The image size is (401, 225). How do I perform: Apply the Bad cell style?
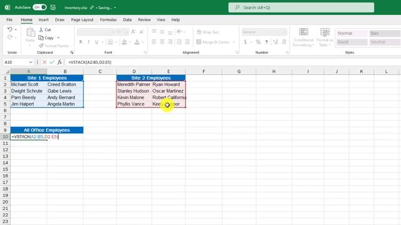tap(385, 33)
